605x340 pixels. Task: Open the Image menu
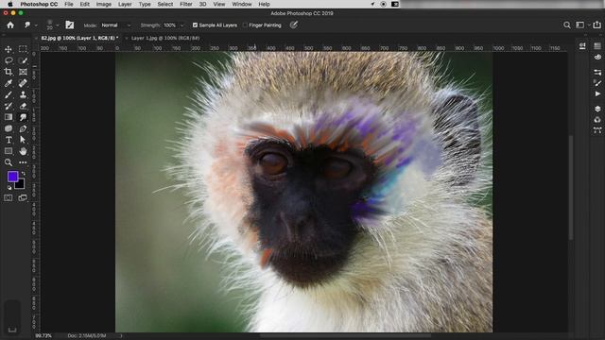point(103,4)
